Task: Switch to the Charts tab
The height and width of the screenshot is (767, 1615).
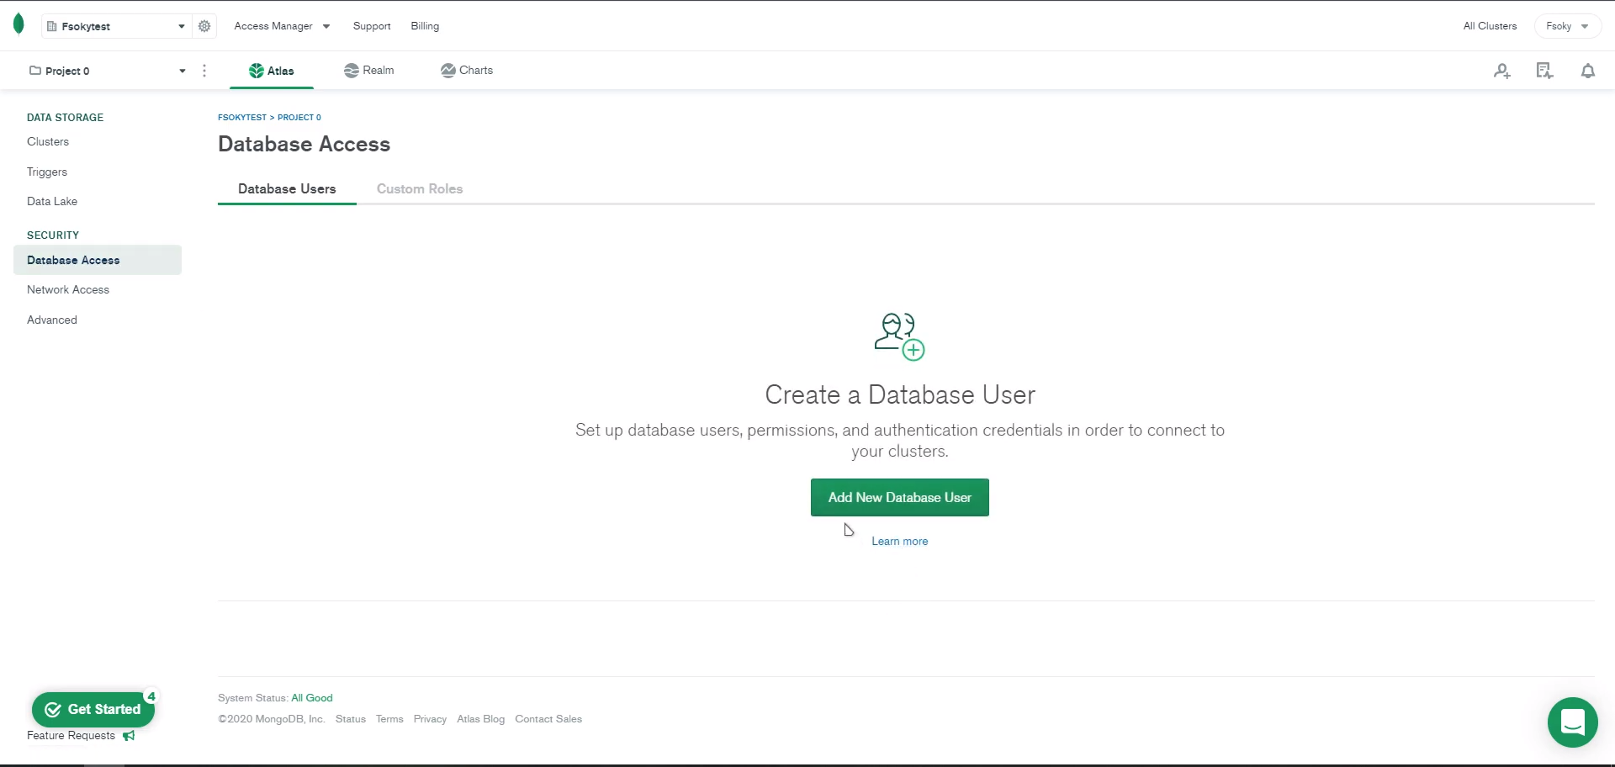Action: point(467,71)
